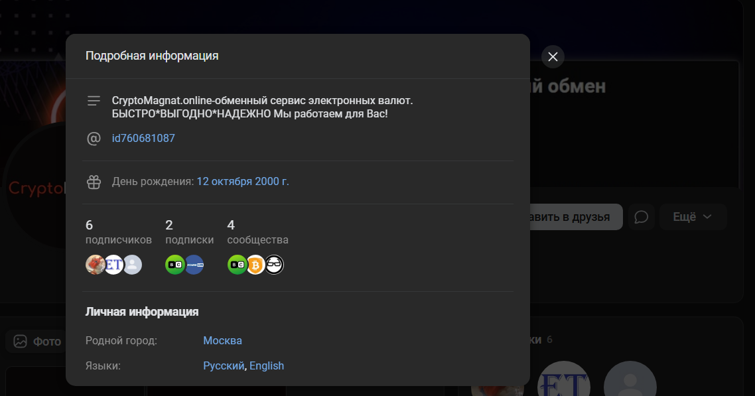Open message chat icon on profile page

click(641, 217)
